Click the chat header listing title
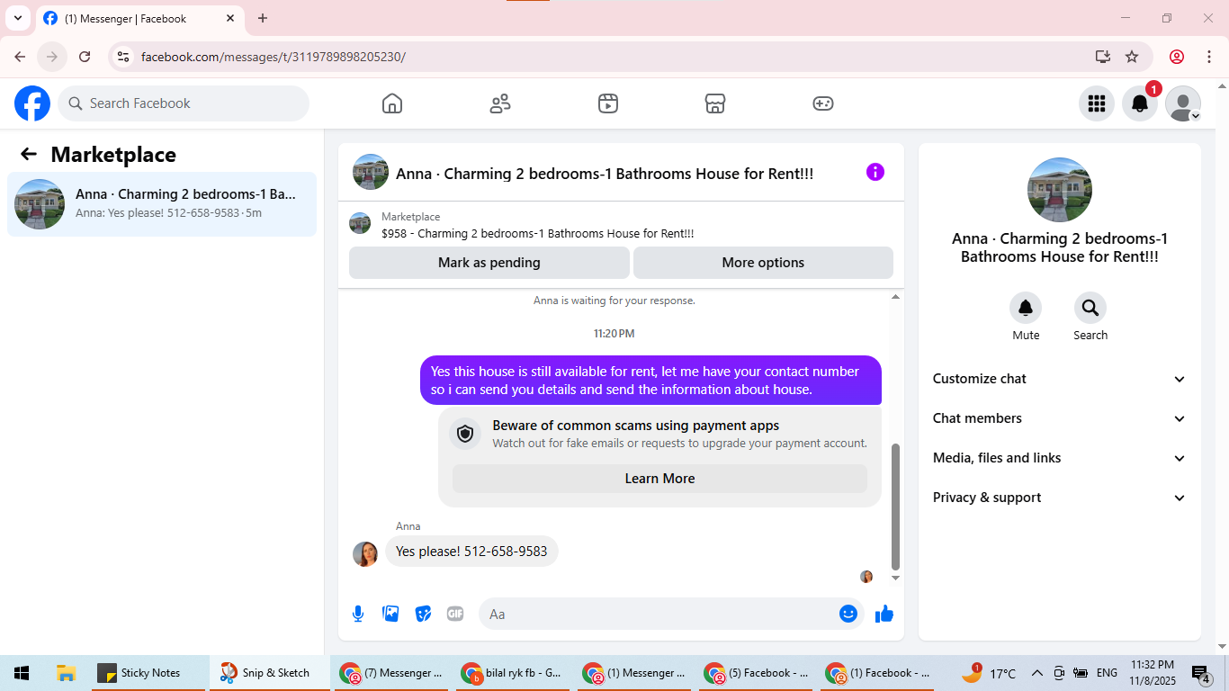Screen dimensions: 1229x691 click(605, 174)
